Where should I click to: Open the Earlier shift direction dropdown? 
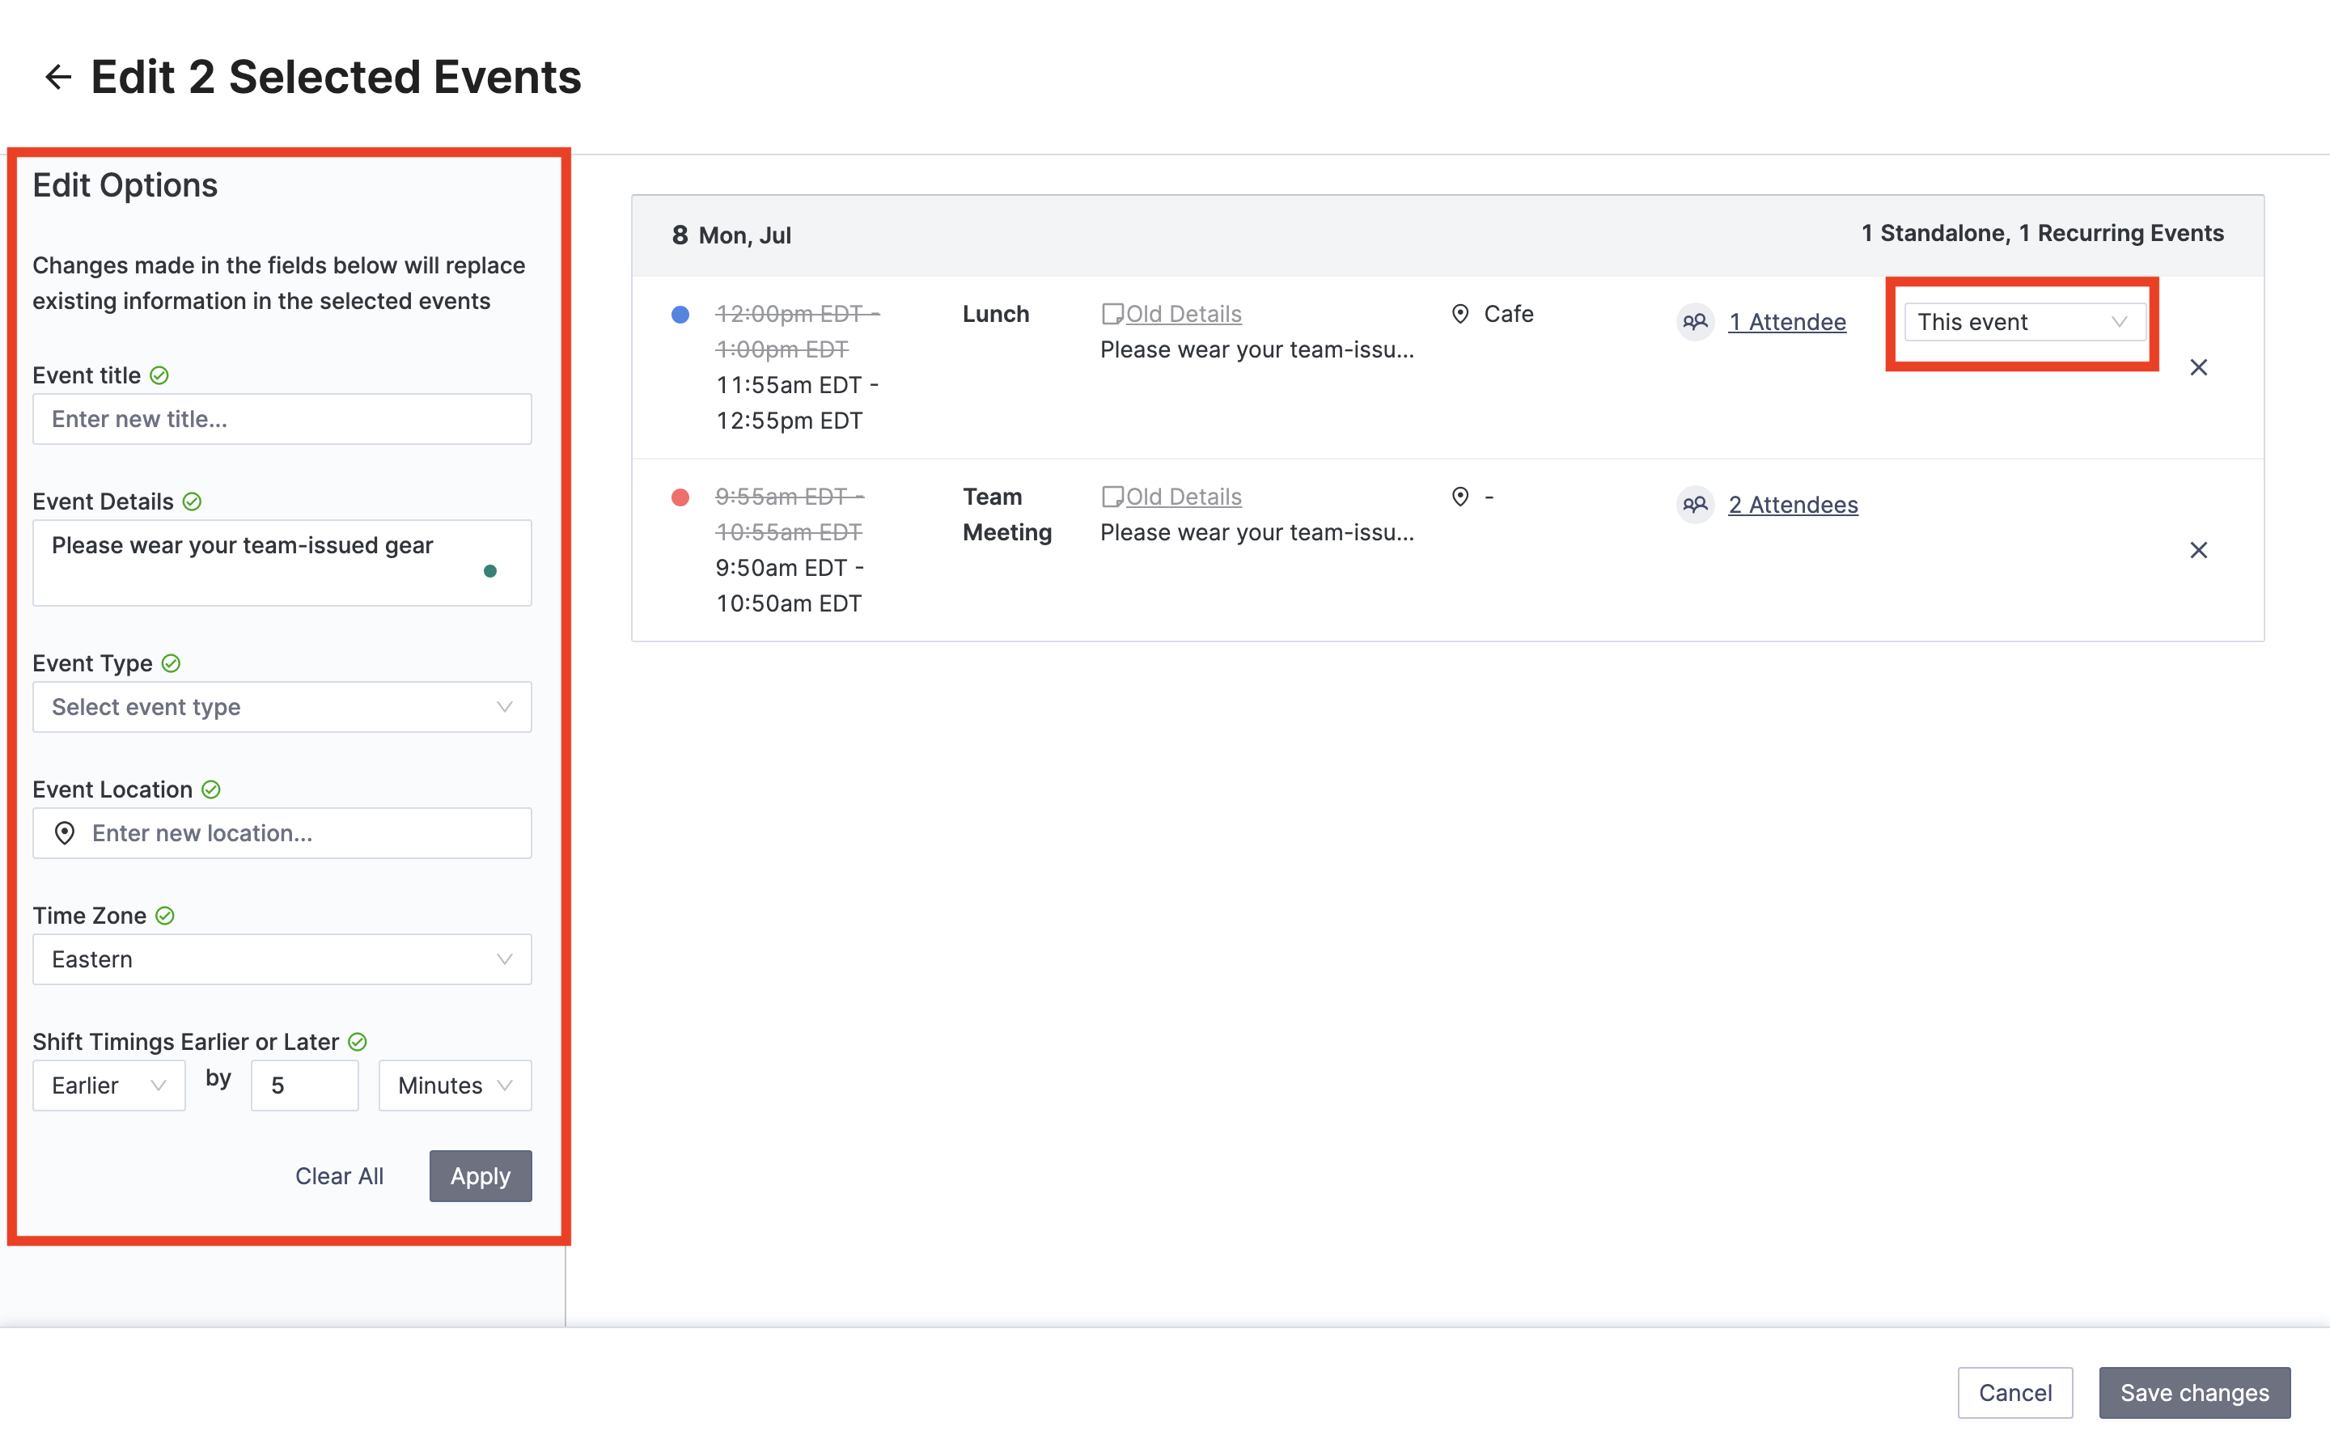(108, 1086)
